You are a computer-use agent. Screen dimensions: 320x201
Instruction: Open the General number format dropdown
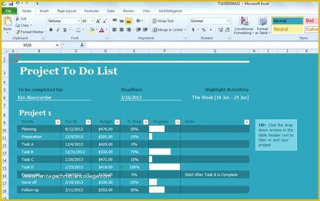click(228, 21)
